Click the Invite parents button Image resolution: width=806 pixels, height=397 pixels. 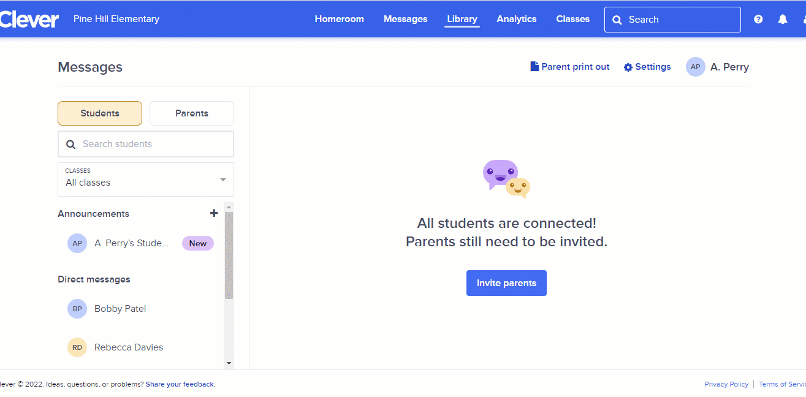pos(506,283)
